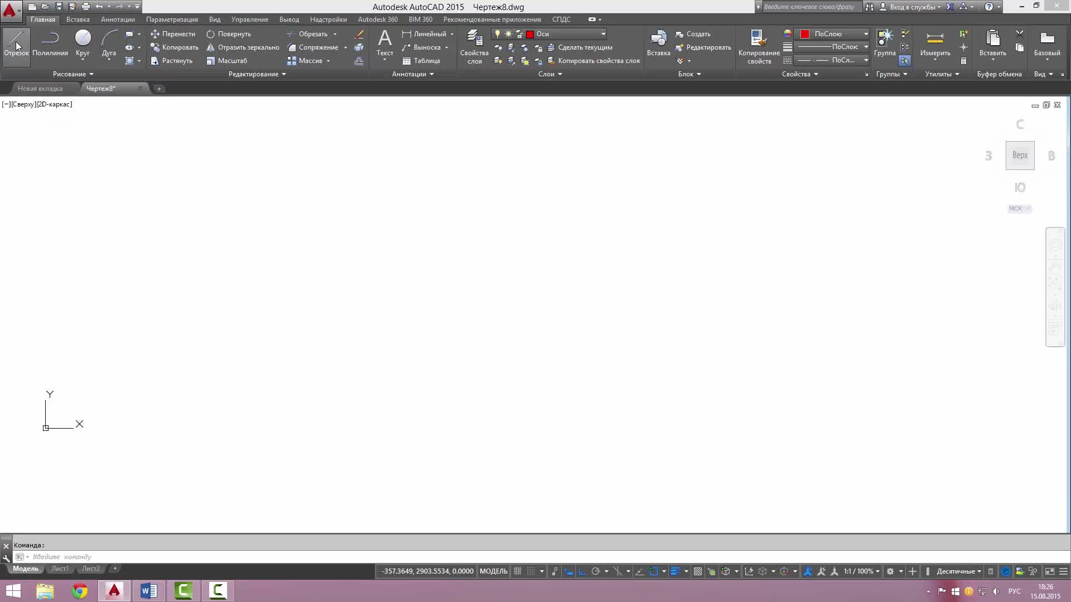1071x602 pixels.
Task: Click the Перенести move tool
Action: [x=173, y=34]
